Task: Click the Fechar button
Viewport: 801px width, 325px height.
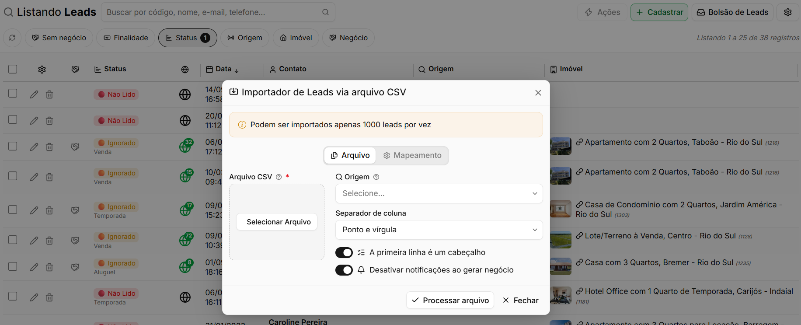Action: tap(520, 300)
